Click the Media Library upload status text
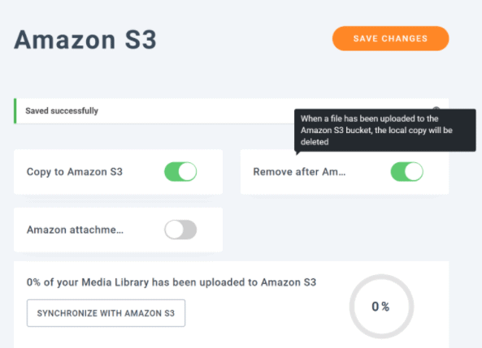The height and width of the screenshot is (348, 482). pos(172,282)
